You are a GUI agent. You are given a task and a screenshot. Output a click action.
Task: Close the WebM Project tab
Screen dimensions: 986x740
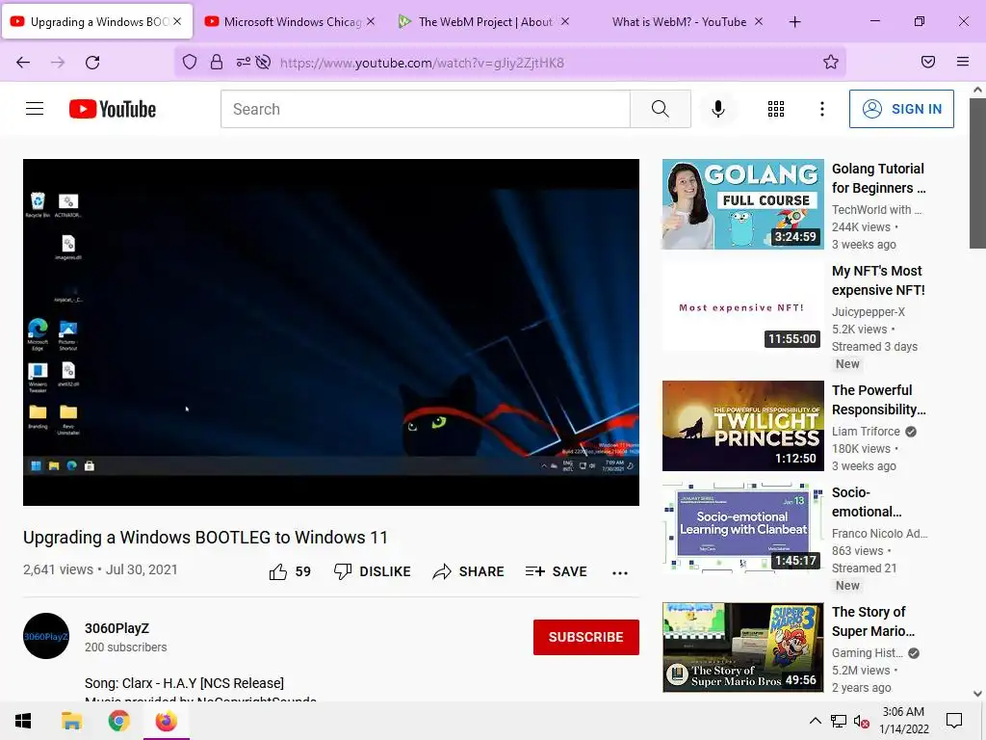click(x=564, y=21)
